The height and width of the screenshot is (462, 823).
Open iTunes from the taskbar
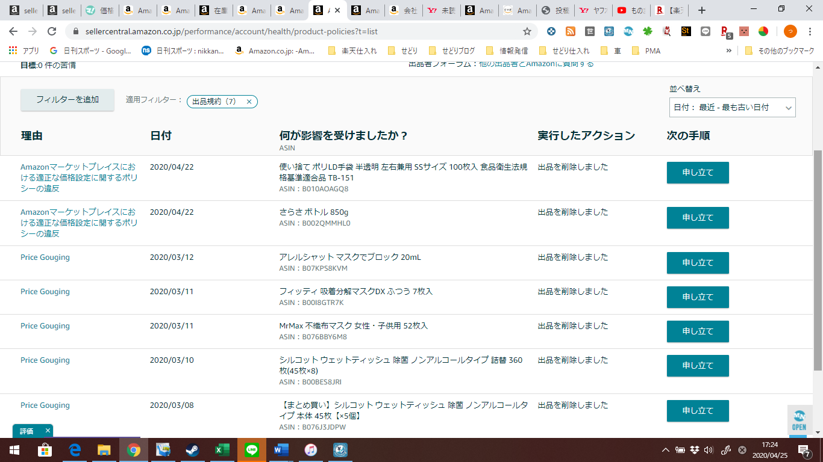coord(311,450)
